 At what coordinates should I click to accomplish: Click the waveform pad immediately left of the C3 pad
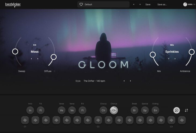click(x=161, y=120)
